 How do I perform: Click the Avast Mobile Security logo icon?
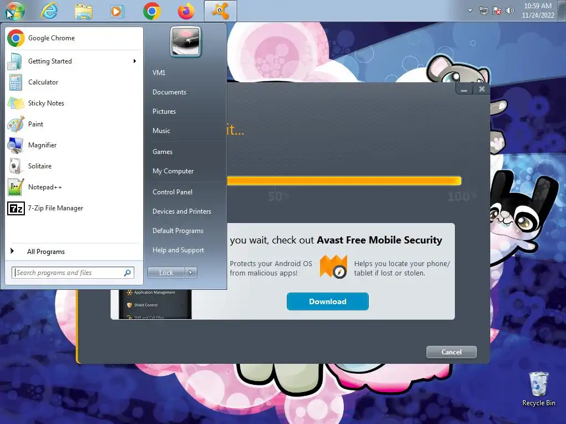click(x=333, y=267)
